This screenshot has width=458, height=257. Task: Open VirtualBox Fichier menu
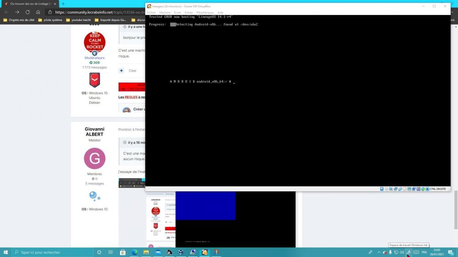151,12
